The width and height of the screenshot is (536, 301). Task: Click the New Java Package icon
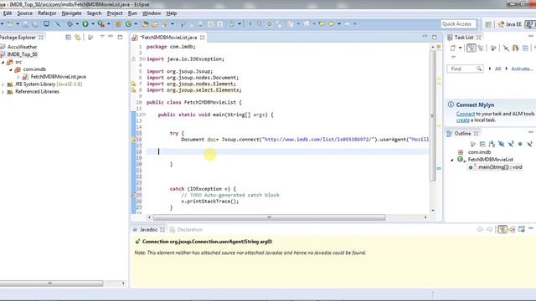[x=118, y=24]
